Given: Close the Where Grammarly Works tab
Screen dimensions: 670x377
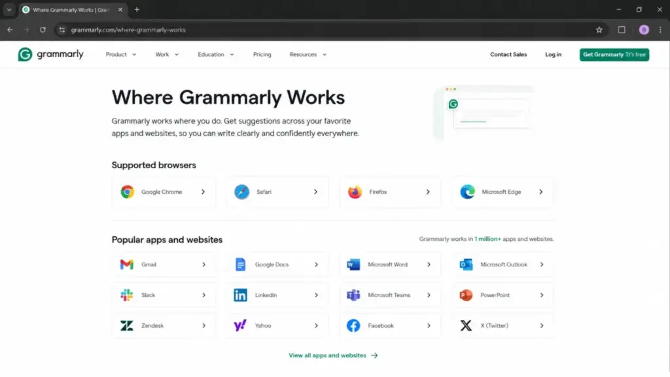Looking at the screenshot, I should (x=120, y=9).
